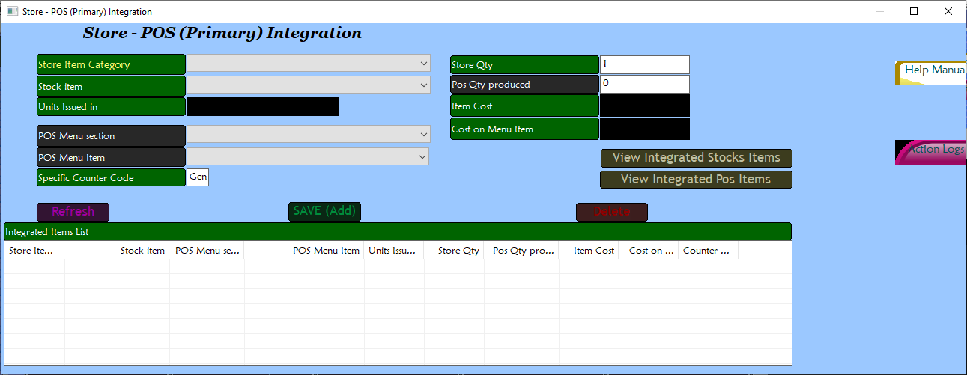Open the Store Item Category dropdown
Viewport: 967px width, 375px height.
(x=309, y=64)
